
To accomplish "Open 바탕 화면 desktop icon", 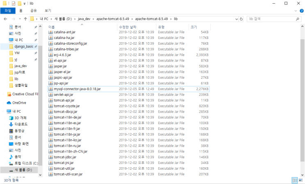I will tap(11, 144).
